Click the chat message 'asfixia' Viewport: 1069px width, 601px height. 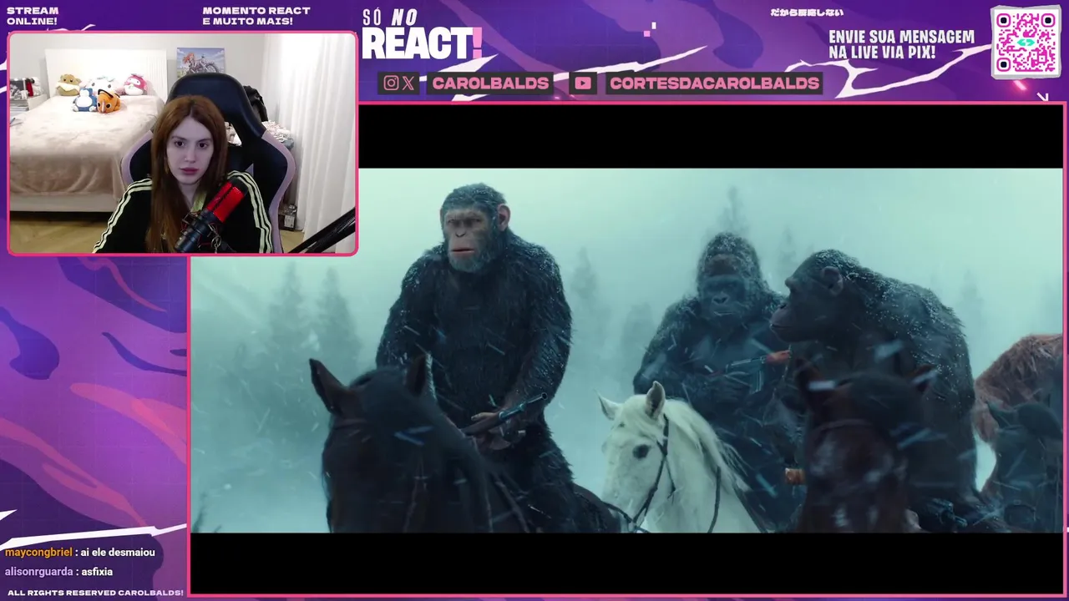coord(96,572)
